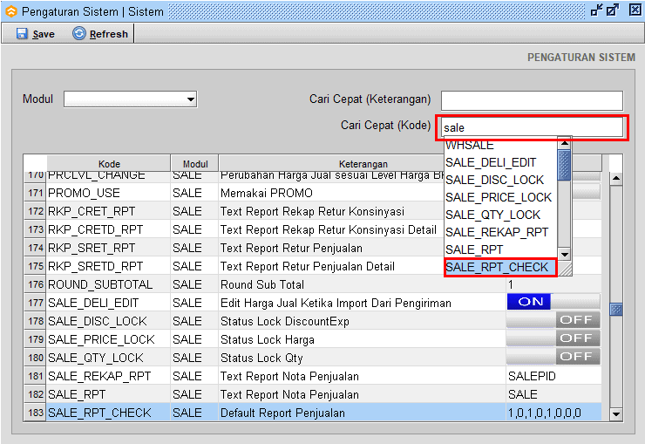The height and width of the screenshot is (444, 645).
Task: Click the detach window icon in the title bar
Action: pyautogui.click(x=613, y=10)
